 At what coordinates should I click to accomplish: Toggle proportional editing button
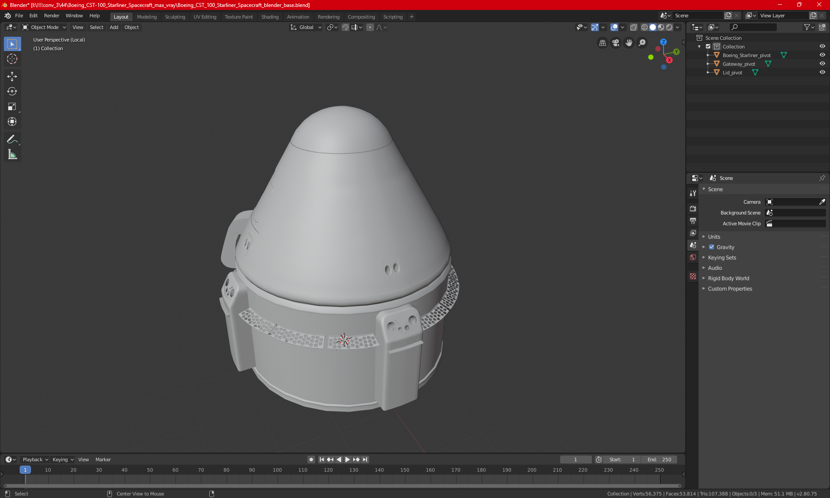click(x=370, y=27)
